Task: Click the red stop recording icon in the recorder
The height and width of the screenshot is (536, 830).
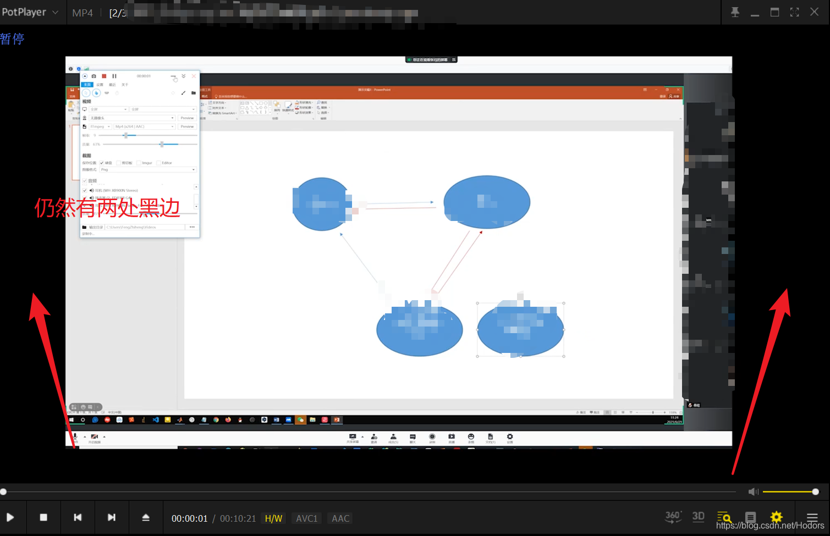Action: coord(104,76)
